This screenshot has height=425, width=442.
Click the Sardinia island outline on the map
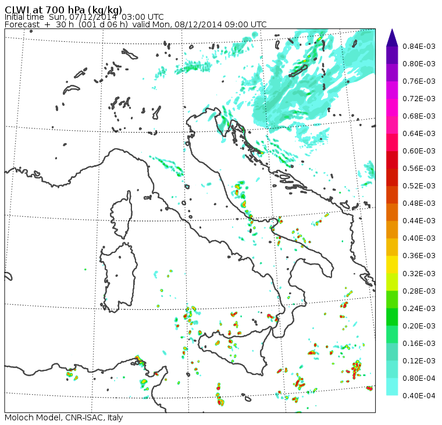point(119,277)
